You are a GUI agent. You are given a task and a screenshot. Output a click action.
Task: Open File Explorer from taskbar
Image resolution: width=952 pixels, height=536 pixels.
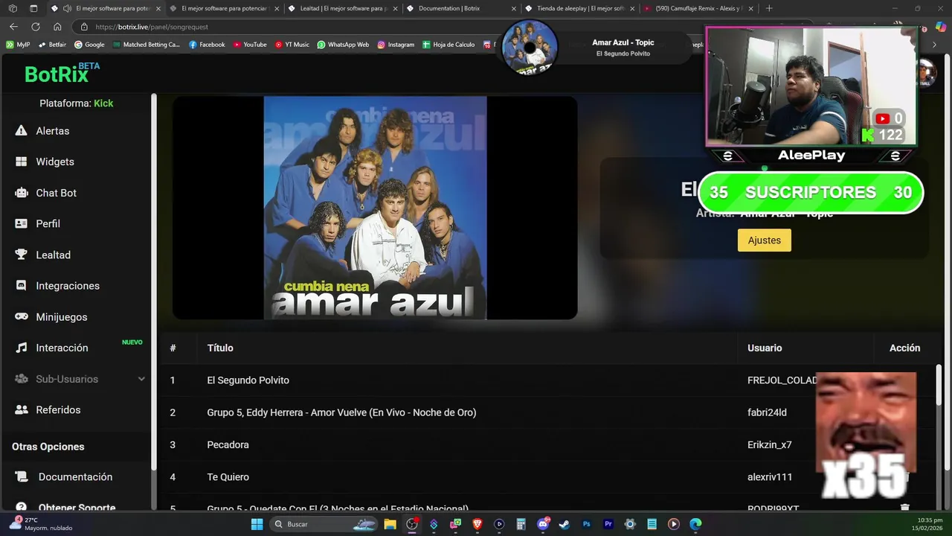(390, 524)
